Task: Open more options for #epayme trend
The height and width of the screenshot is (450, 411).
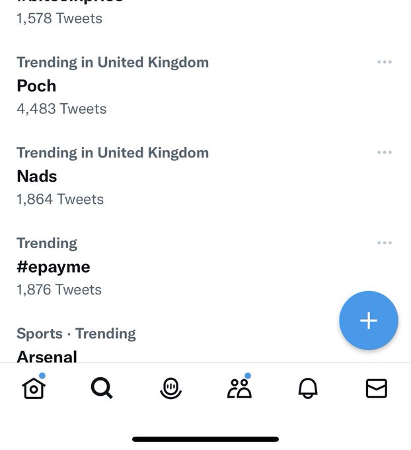Action: point(385,243)
